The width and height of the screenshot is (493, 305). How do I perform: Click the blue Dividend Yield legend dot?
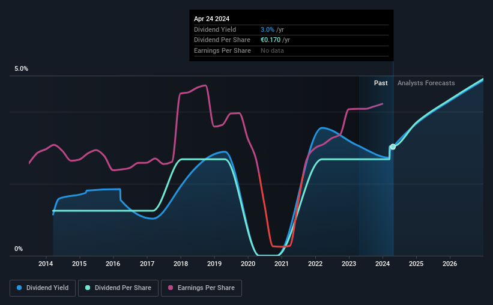point(19,288)
